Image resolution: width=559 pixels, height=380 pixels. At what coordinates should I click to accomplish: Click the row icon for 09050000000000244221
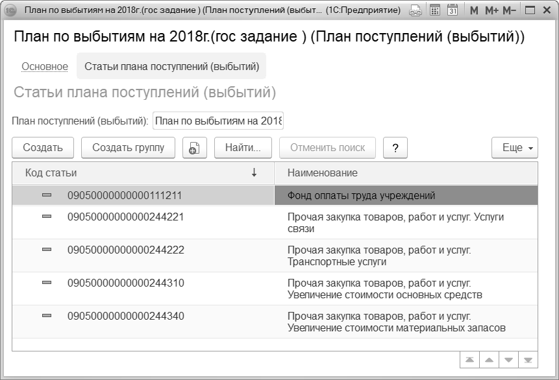click(47, 217)
